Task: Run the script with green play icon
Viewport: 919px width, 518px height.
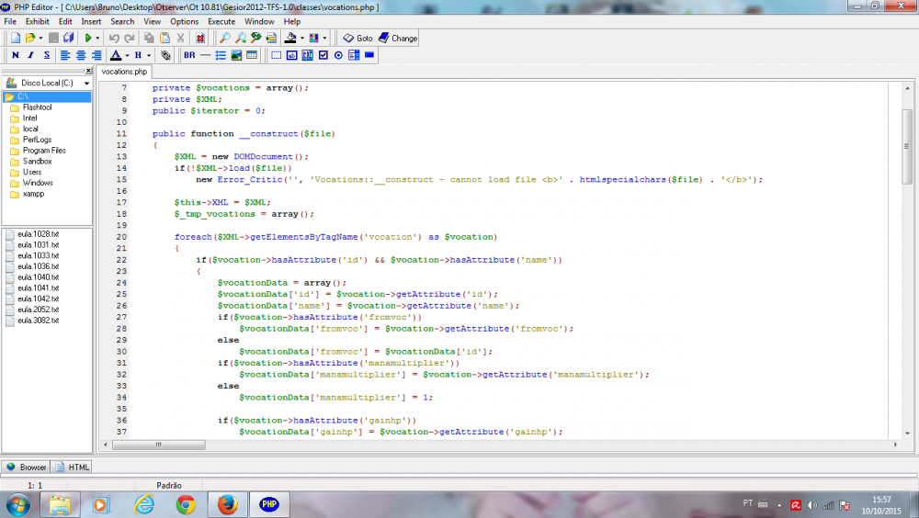Action: pos(88,38)
